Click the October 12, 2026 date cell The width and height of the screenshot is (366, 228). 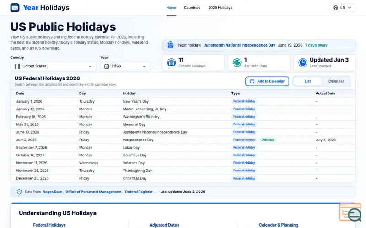[30, 155]
